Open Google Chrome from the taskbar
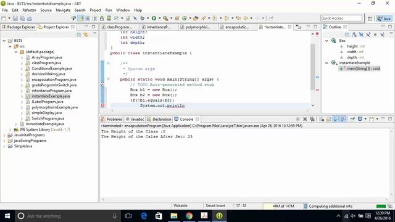Viewport: 395px width, 222px height. click(x=189, y=216)
